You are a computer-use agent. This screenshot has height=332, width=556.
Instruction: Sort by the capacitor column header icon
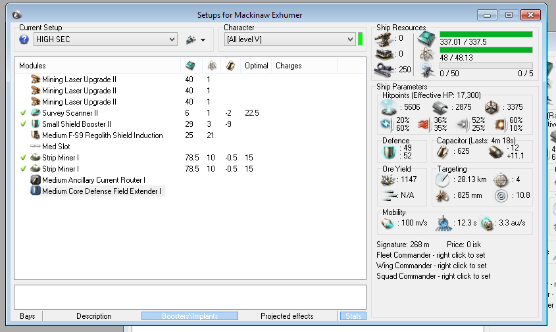pyautogui.click(x=230, y=66)
